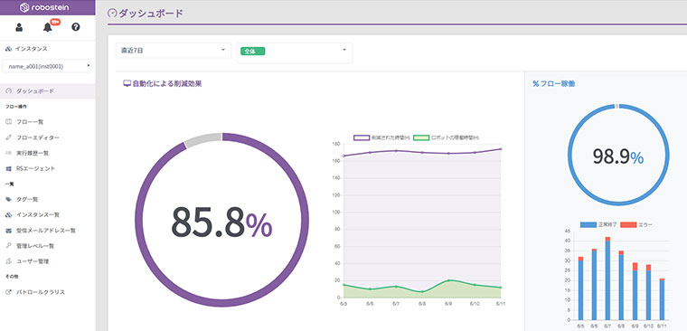This screenshot has width=687, height=331.
Task: Expand the 全体 tag filter dropdown
Action: tap(295, 52)
